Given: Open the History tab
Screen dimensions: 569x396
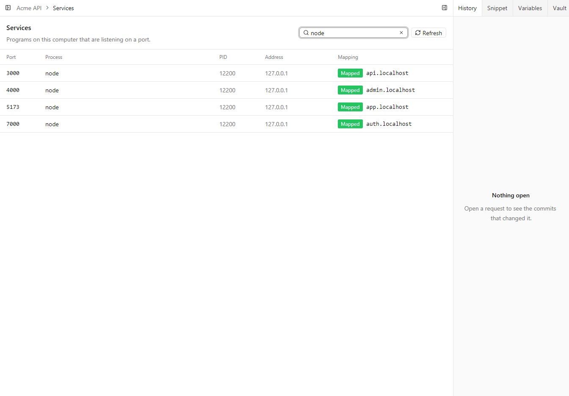Looking at the screenshot, I should click(467, 8).
